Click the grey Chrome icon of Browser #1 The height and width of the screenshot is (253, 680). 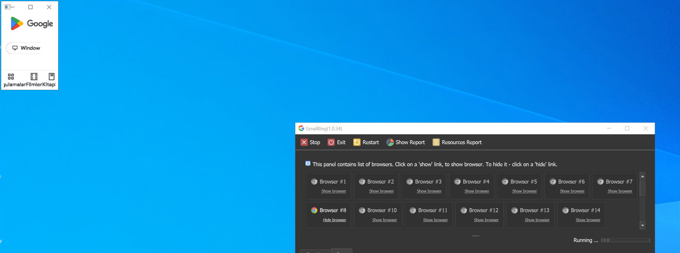tap(314, 182)
